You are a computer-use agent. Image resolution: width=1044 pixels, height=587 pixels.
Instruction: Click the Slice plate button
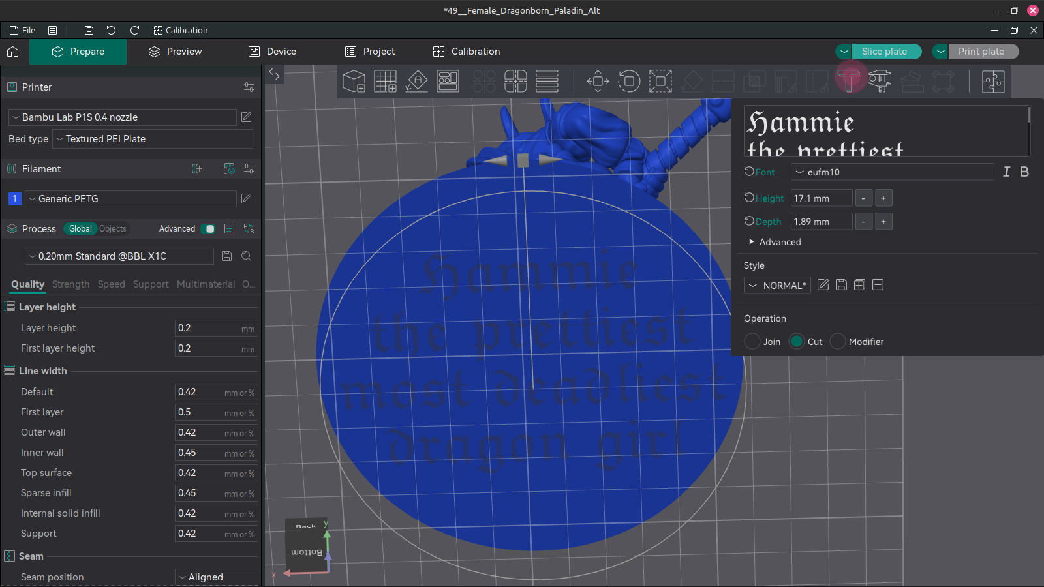886,52
